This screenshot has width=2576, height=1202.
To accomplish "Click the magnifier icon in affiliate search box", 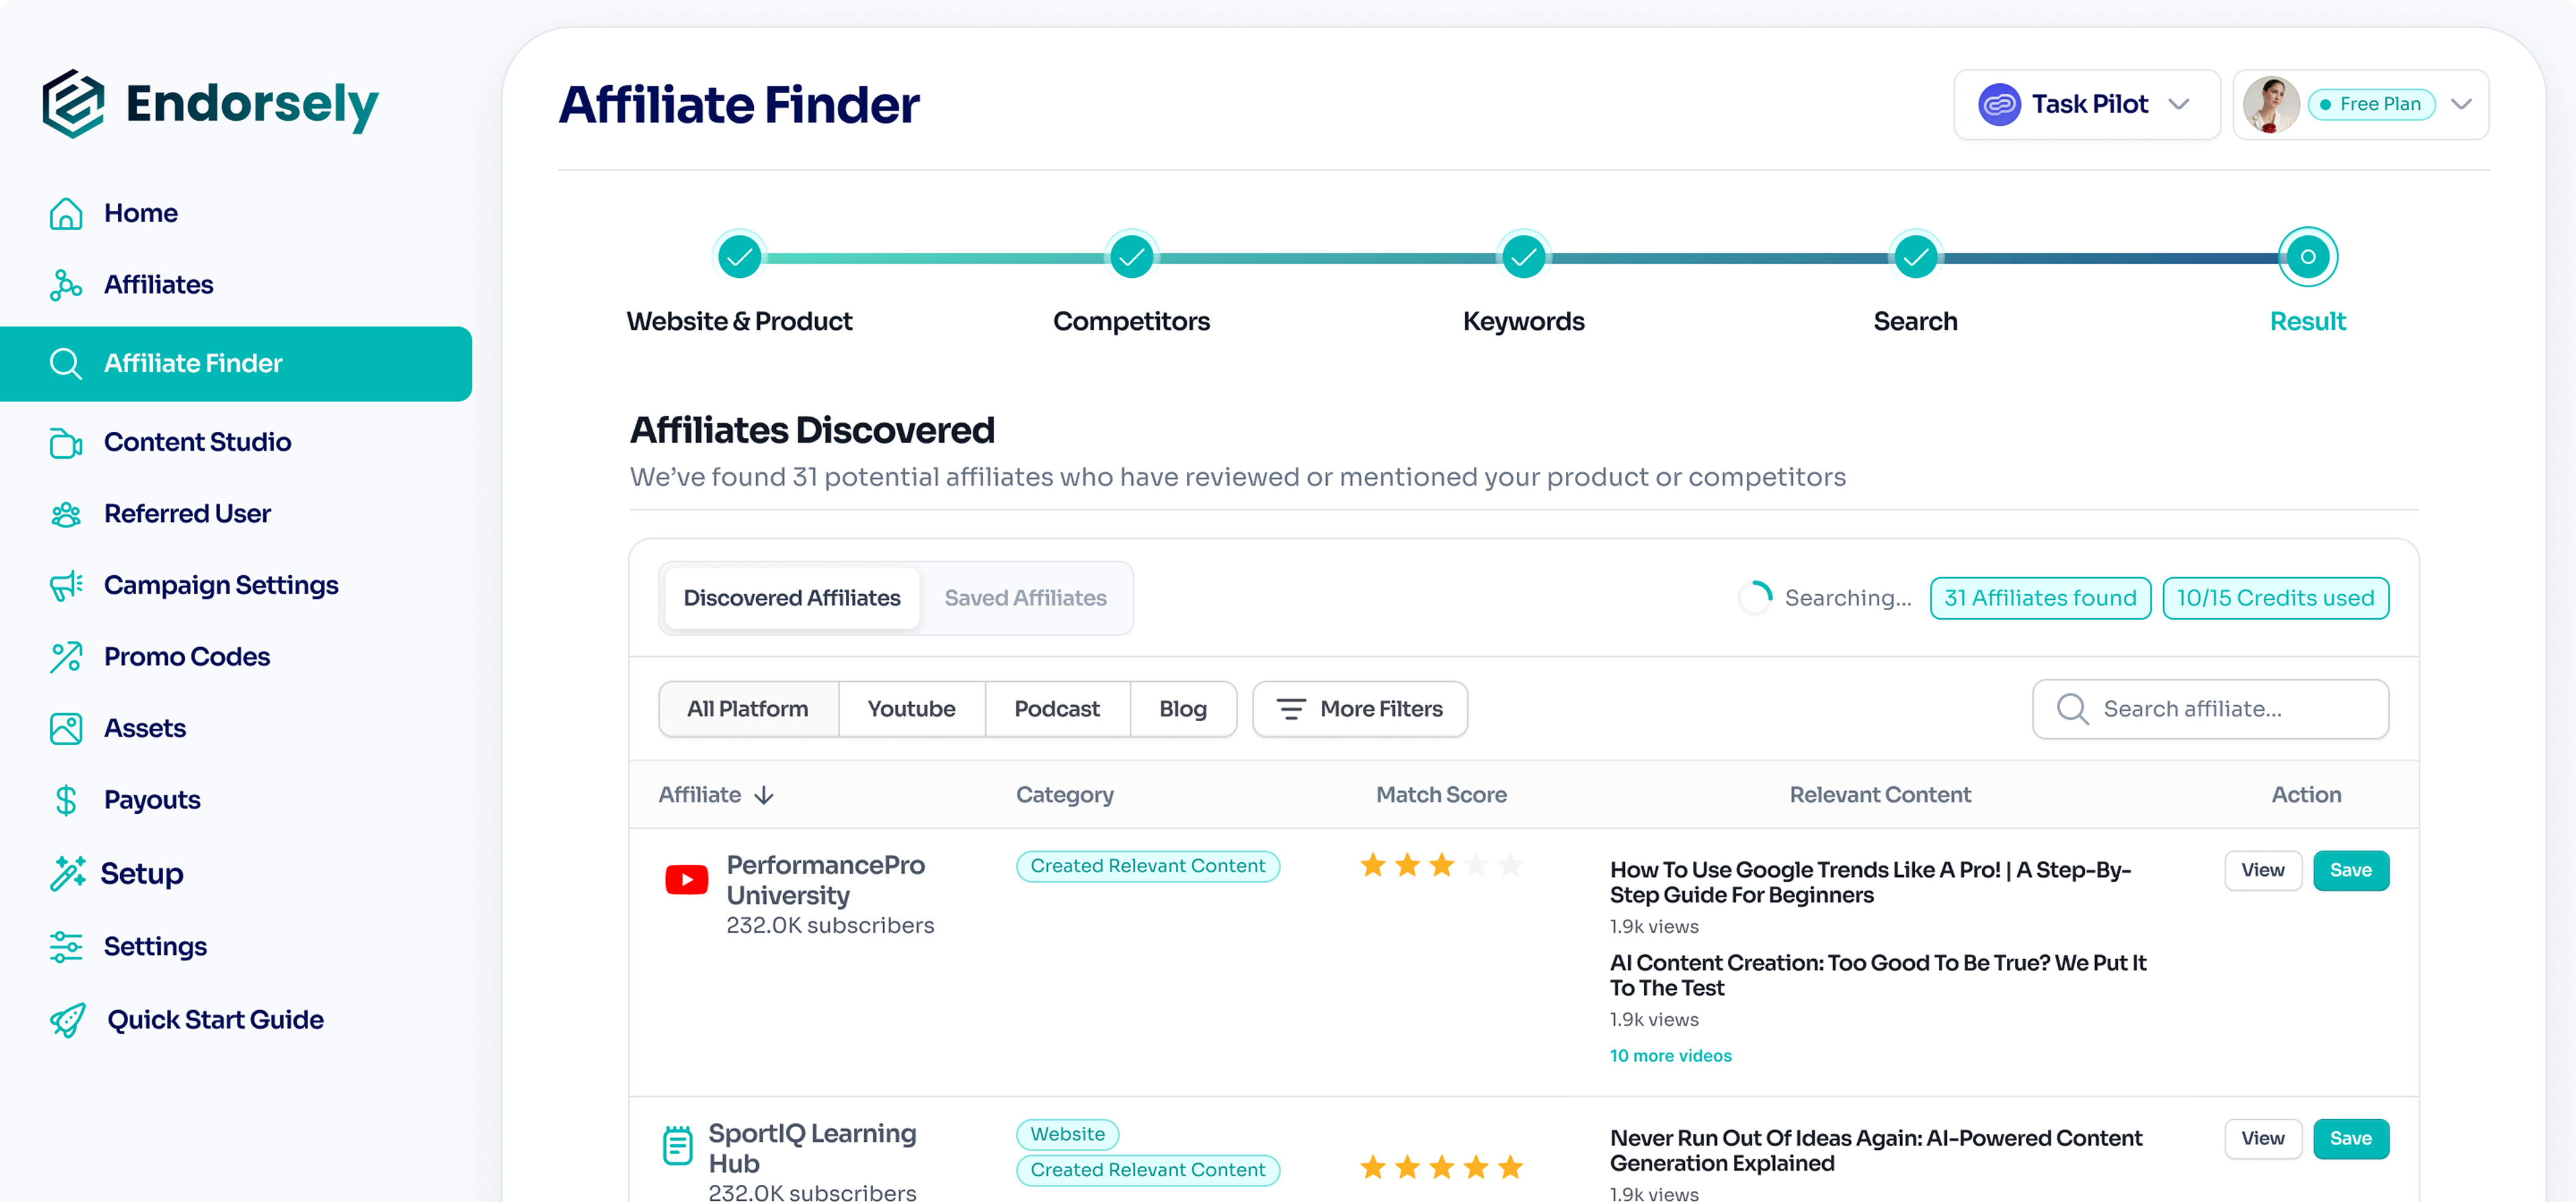I will pos(2072,709).
